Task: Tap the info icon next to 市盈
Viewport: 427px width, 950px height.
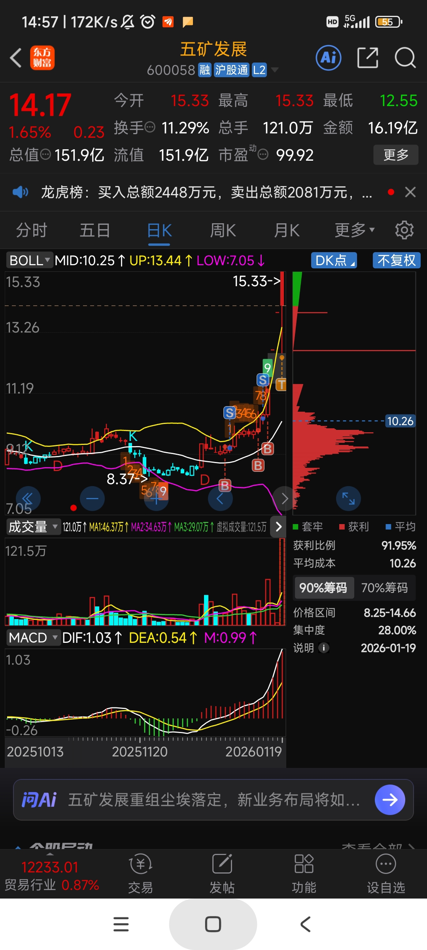Action: tap(263, 154)
